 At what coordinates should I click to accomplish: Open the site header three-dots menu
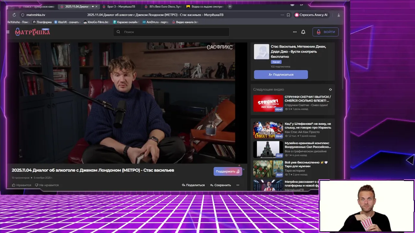tap(295, 32)
